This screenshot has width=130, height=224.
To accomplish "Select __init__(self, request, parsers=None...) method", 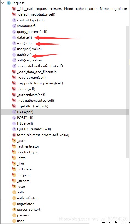I will pos(73,9).
